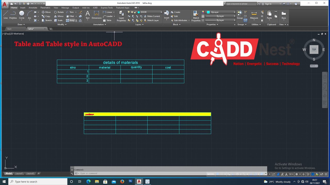The image size is (330, 185).
Task: Expand the Layers panel
Action: 140,24
